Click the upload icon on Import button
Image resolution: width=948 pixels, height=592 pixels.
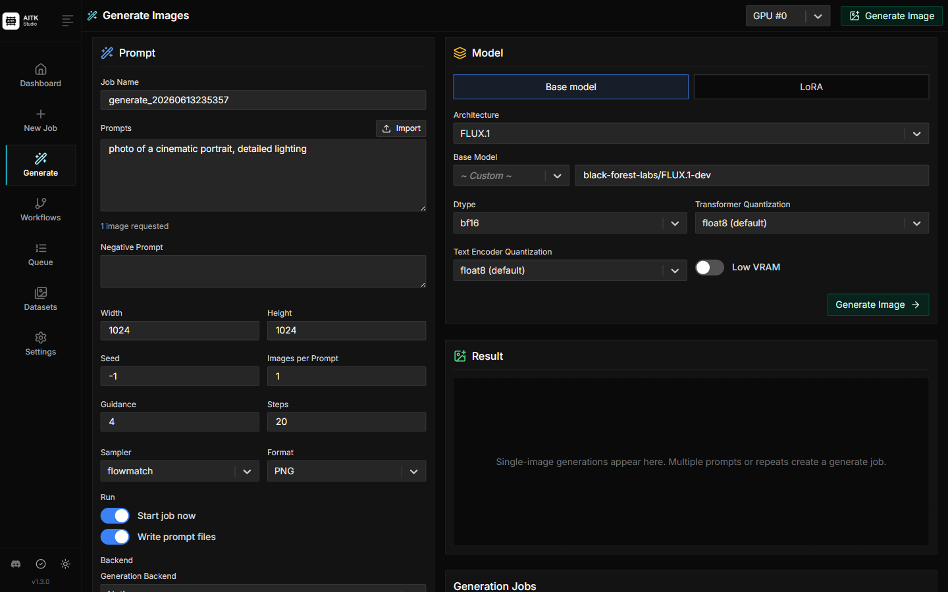point(386,128)
